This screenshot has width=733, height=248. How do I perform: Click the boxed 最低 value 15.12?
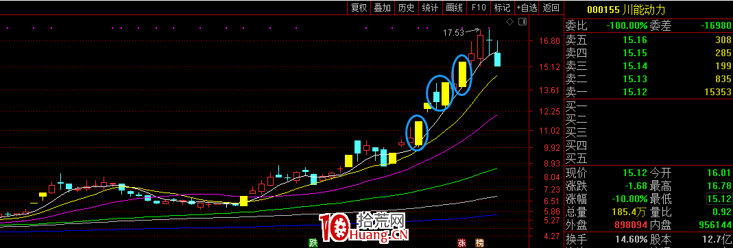click(719, 199)
